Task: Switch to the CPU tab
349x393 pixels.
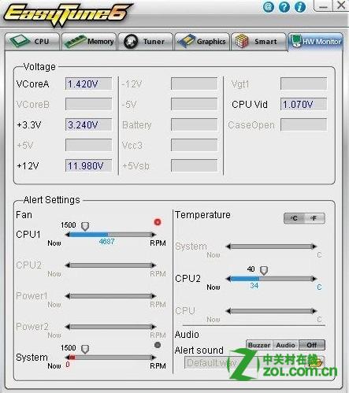Action: 32,42
